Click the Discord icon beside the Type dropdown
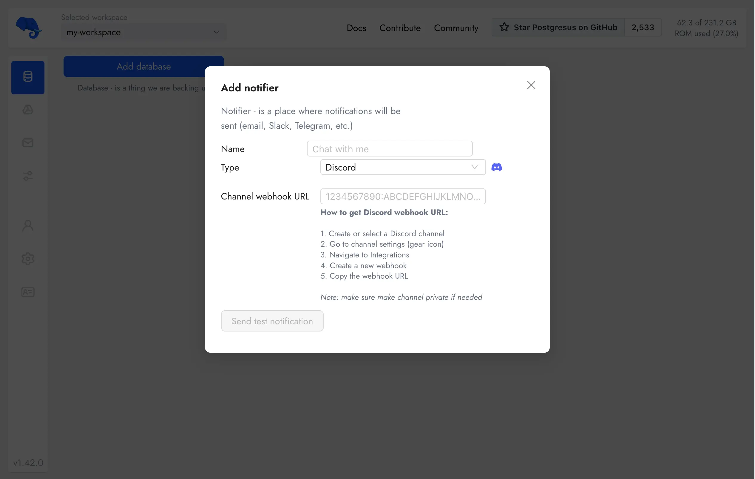Screen dimensions: 755x479 pyautogui.click(x=497, y=167)
